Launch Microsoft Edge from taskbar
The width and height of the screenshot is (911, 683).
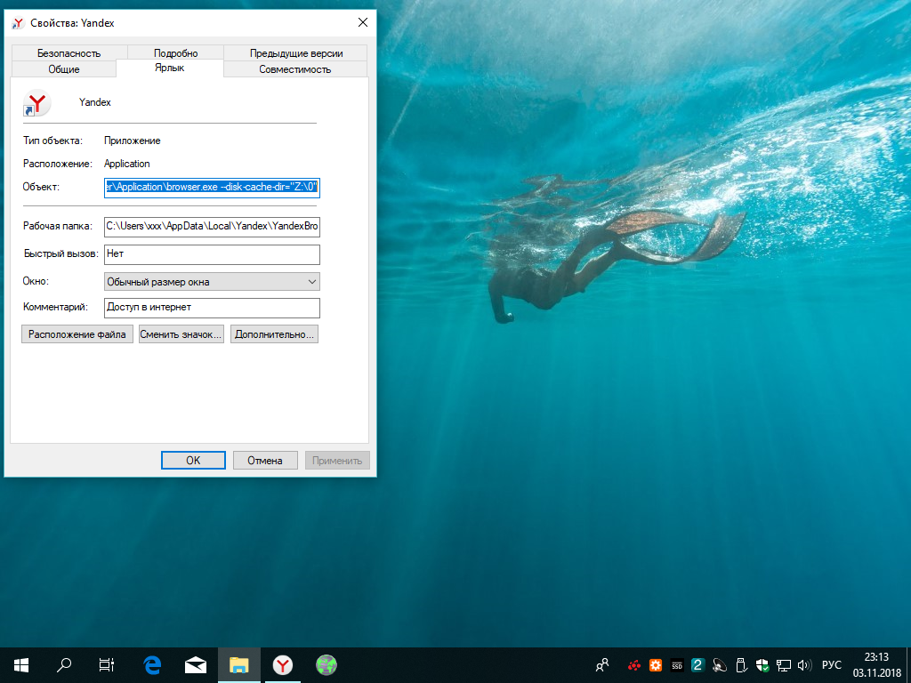[152, 665]
